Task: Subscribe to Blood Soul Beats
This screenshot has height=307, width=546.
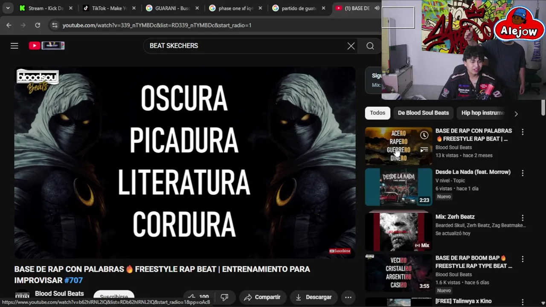Action: coord(114,296)
